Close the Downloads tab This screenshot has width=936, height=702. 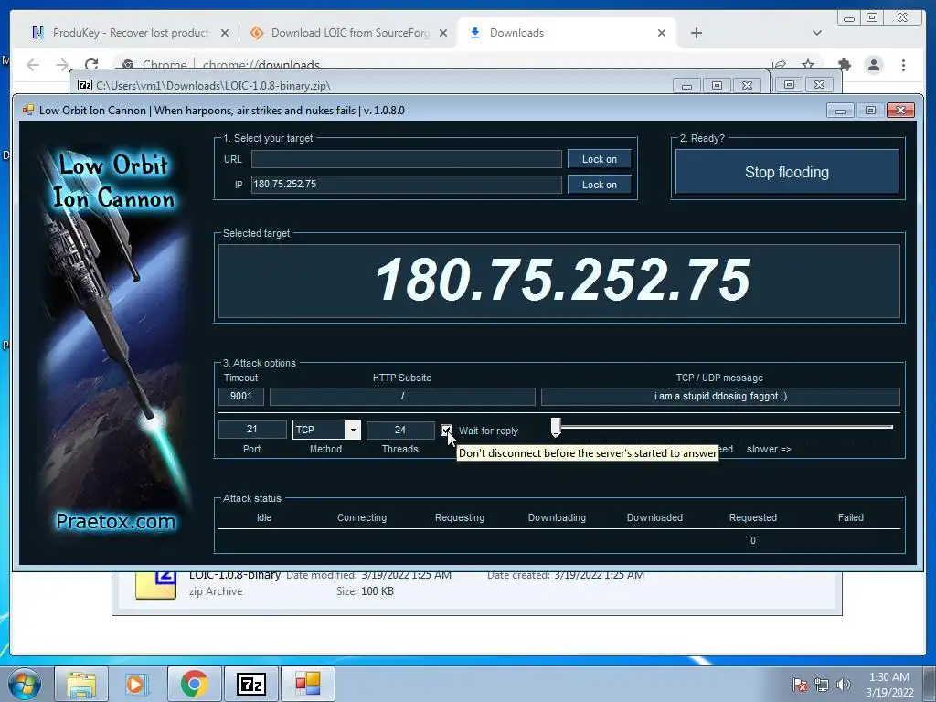(x=662, y=33)
